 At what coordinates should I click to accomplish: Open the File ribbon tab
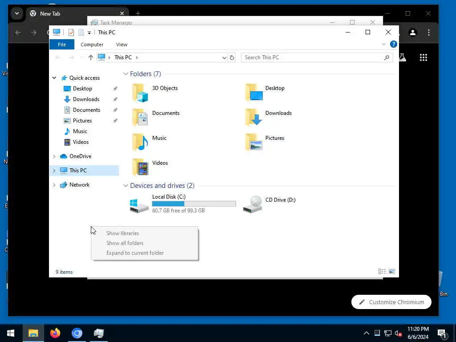tap(62, 45)
